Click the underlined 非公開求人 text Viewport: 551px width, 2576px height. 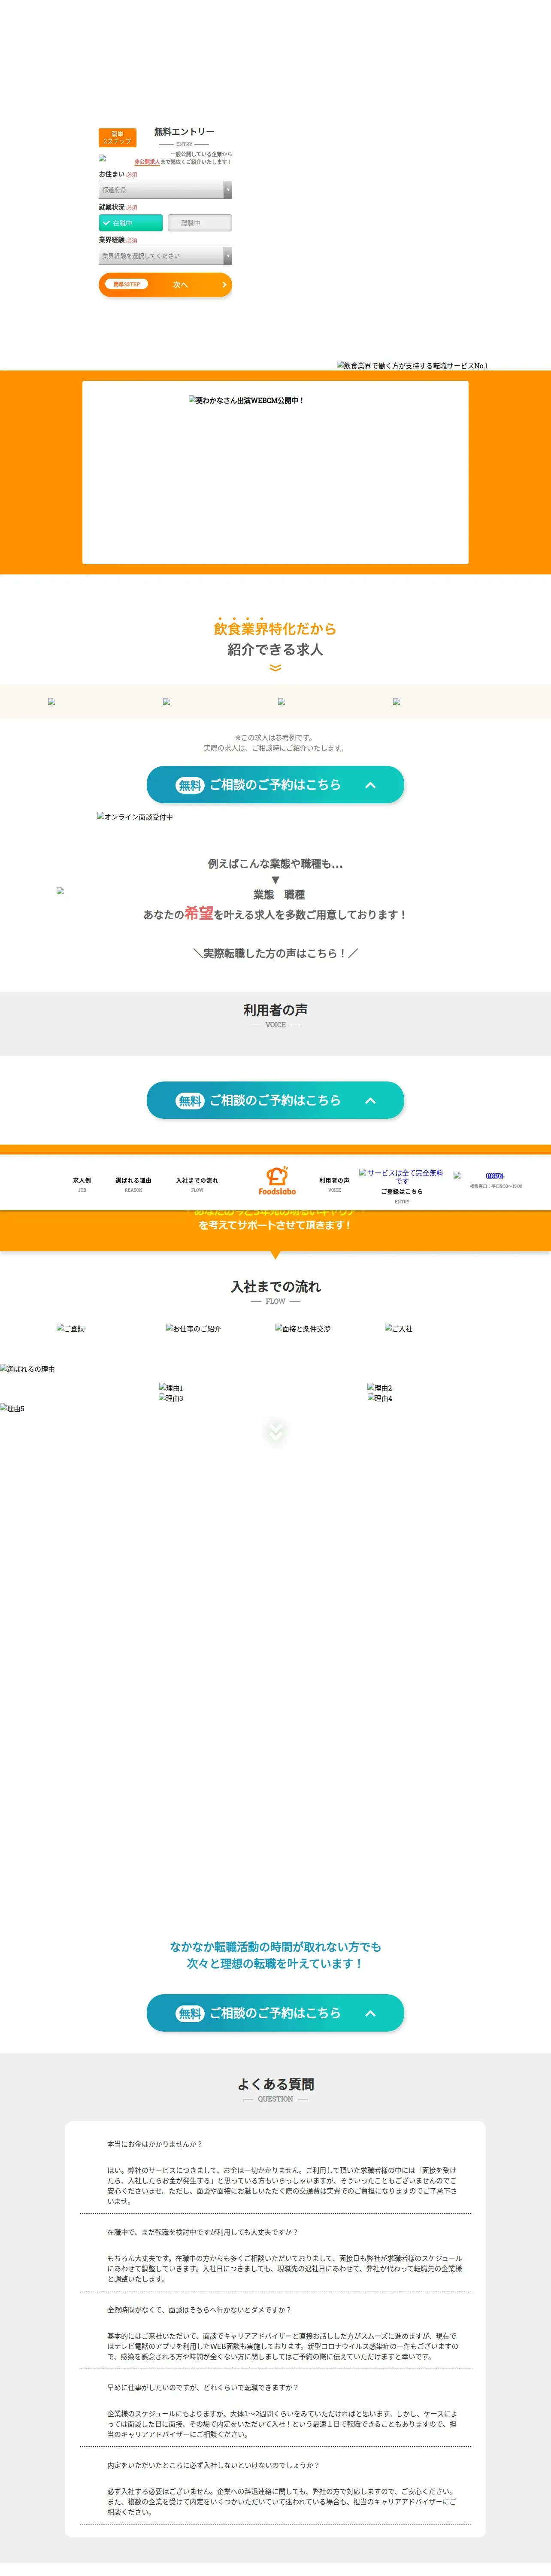point(147,162)
